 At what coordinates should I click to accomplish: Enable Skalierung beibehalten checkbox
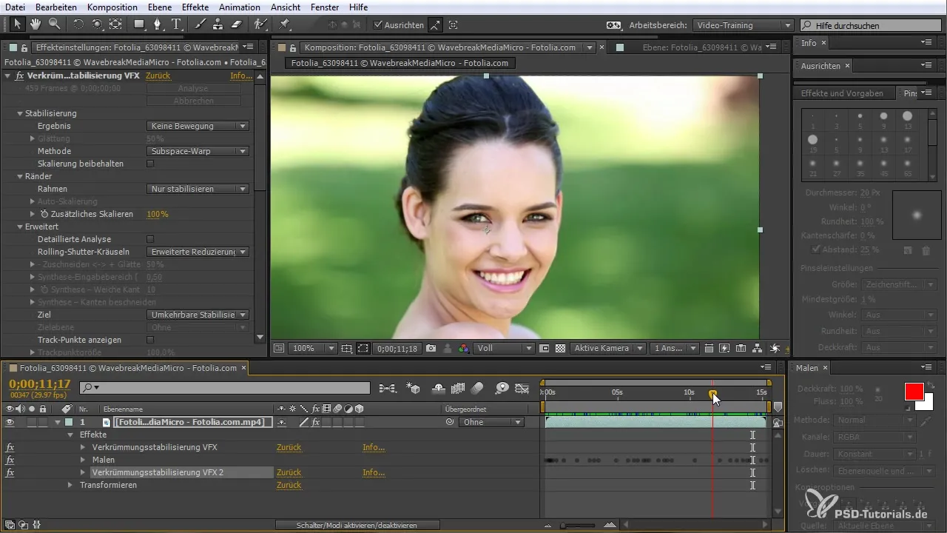(150, 164)
